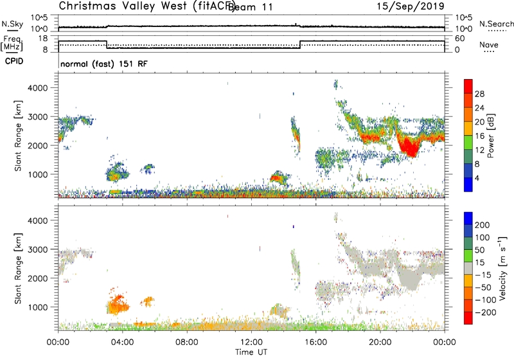Viewport: 514px width, 356px height.
Task: Click the 'normal (fast) 151 RF' text
Action: (x=104, y=64)
